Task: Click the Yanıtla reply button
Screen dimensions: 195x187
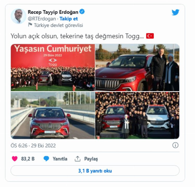Action: (x=60, y=159)
